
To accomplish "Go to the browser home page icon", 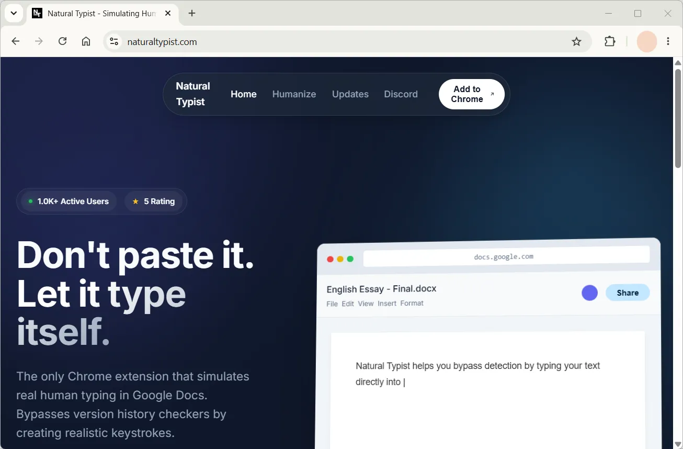I will tap(86, 41).
